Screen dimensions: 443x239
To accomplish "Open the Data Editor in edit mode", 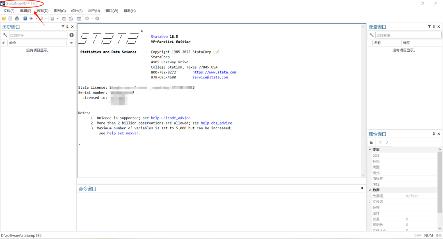I will click(x=64, y=18).
